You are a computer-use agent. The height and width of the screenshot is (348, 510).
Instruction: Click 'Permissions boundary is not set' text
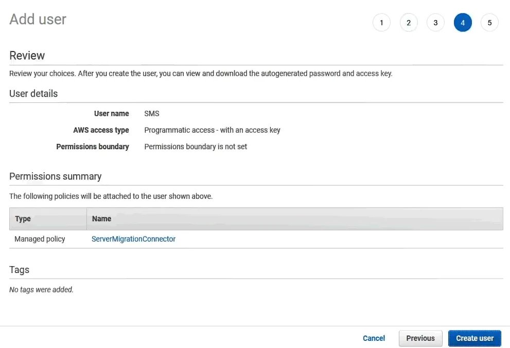pos(196,146)
